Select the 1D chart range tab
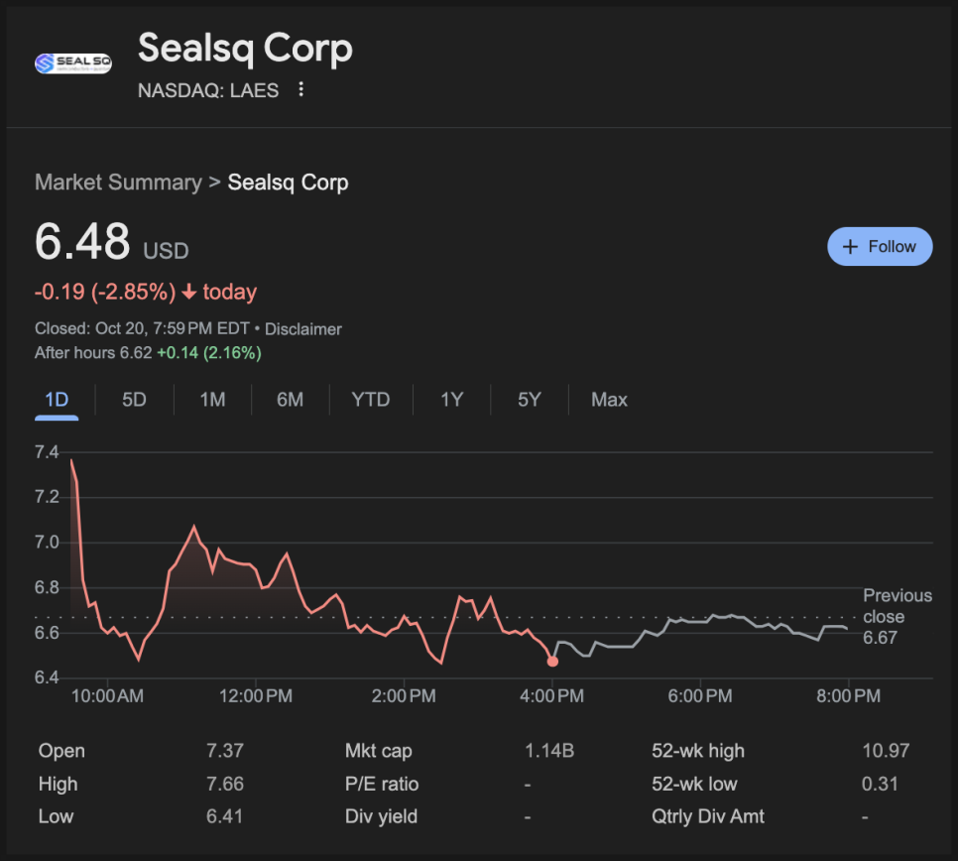 click(x=57, y=400)
